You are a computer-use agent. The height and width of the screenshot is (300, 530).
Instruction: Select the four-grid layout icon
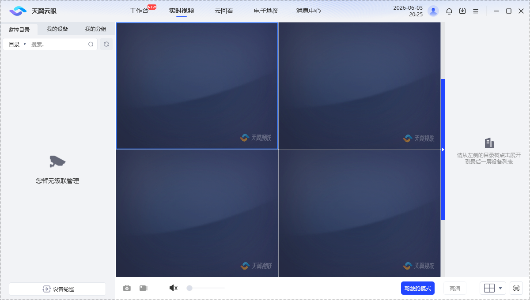[489, 288]
